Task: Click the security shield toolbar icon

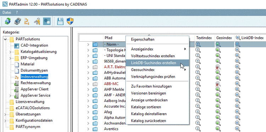Action: point(70,22)
